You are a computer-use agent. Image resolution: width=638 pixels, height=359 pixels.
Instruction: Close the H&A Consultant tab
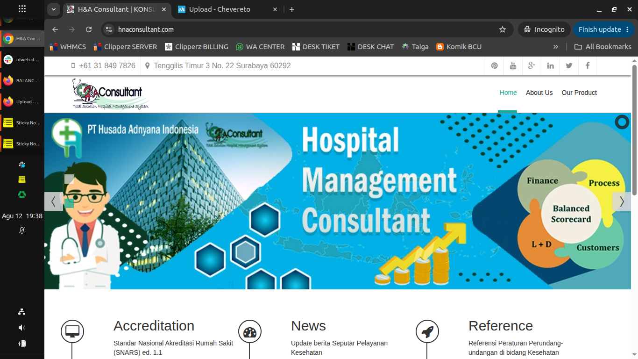coord(164,9)
